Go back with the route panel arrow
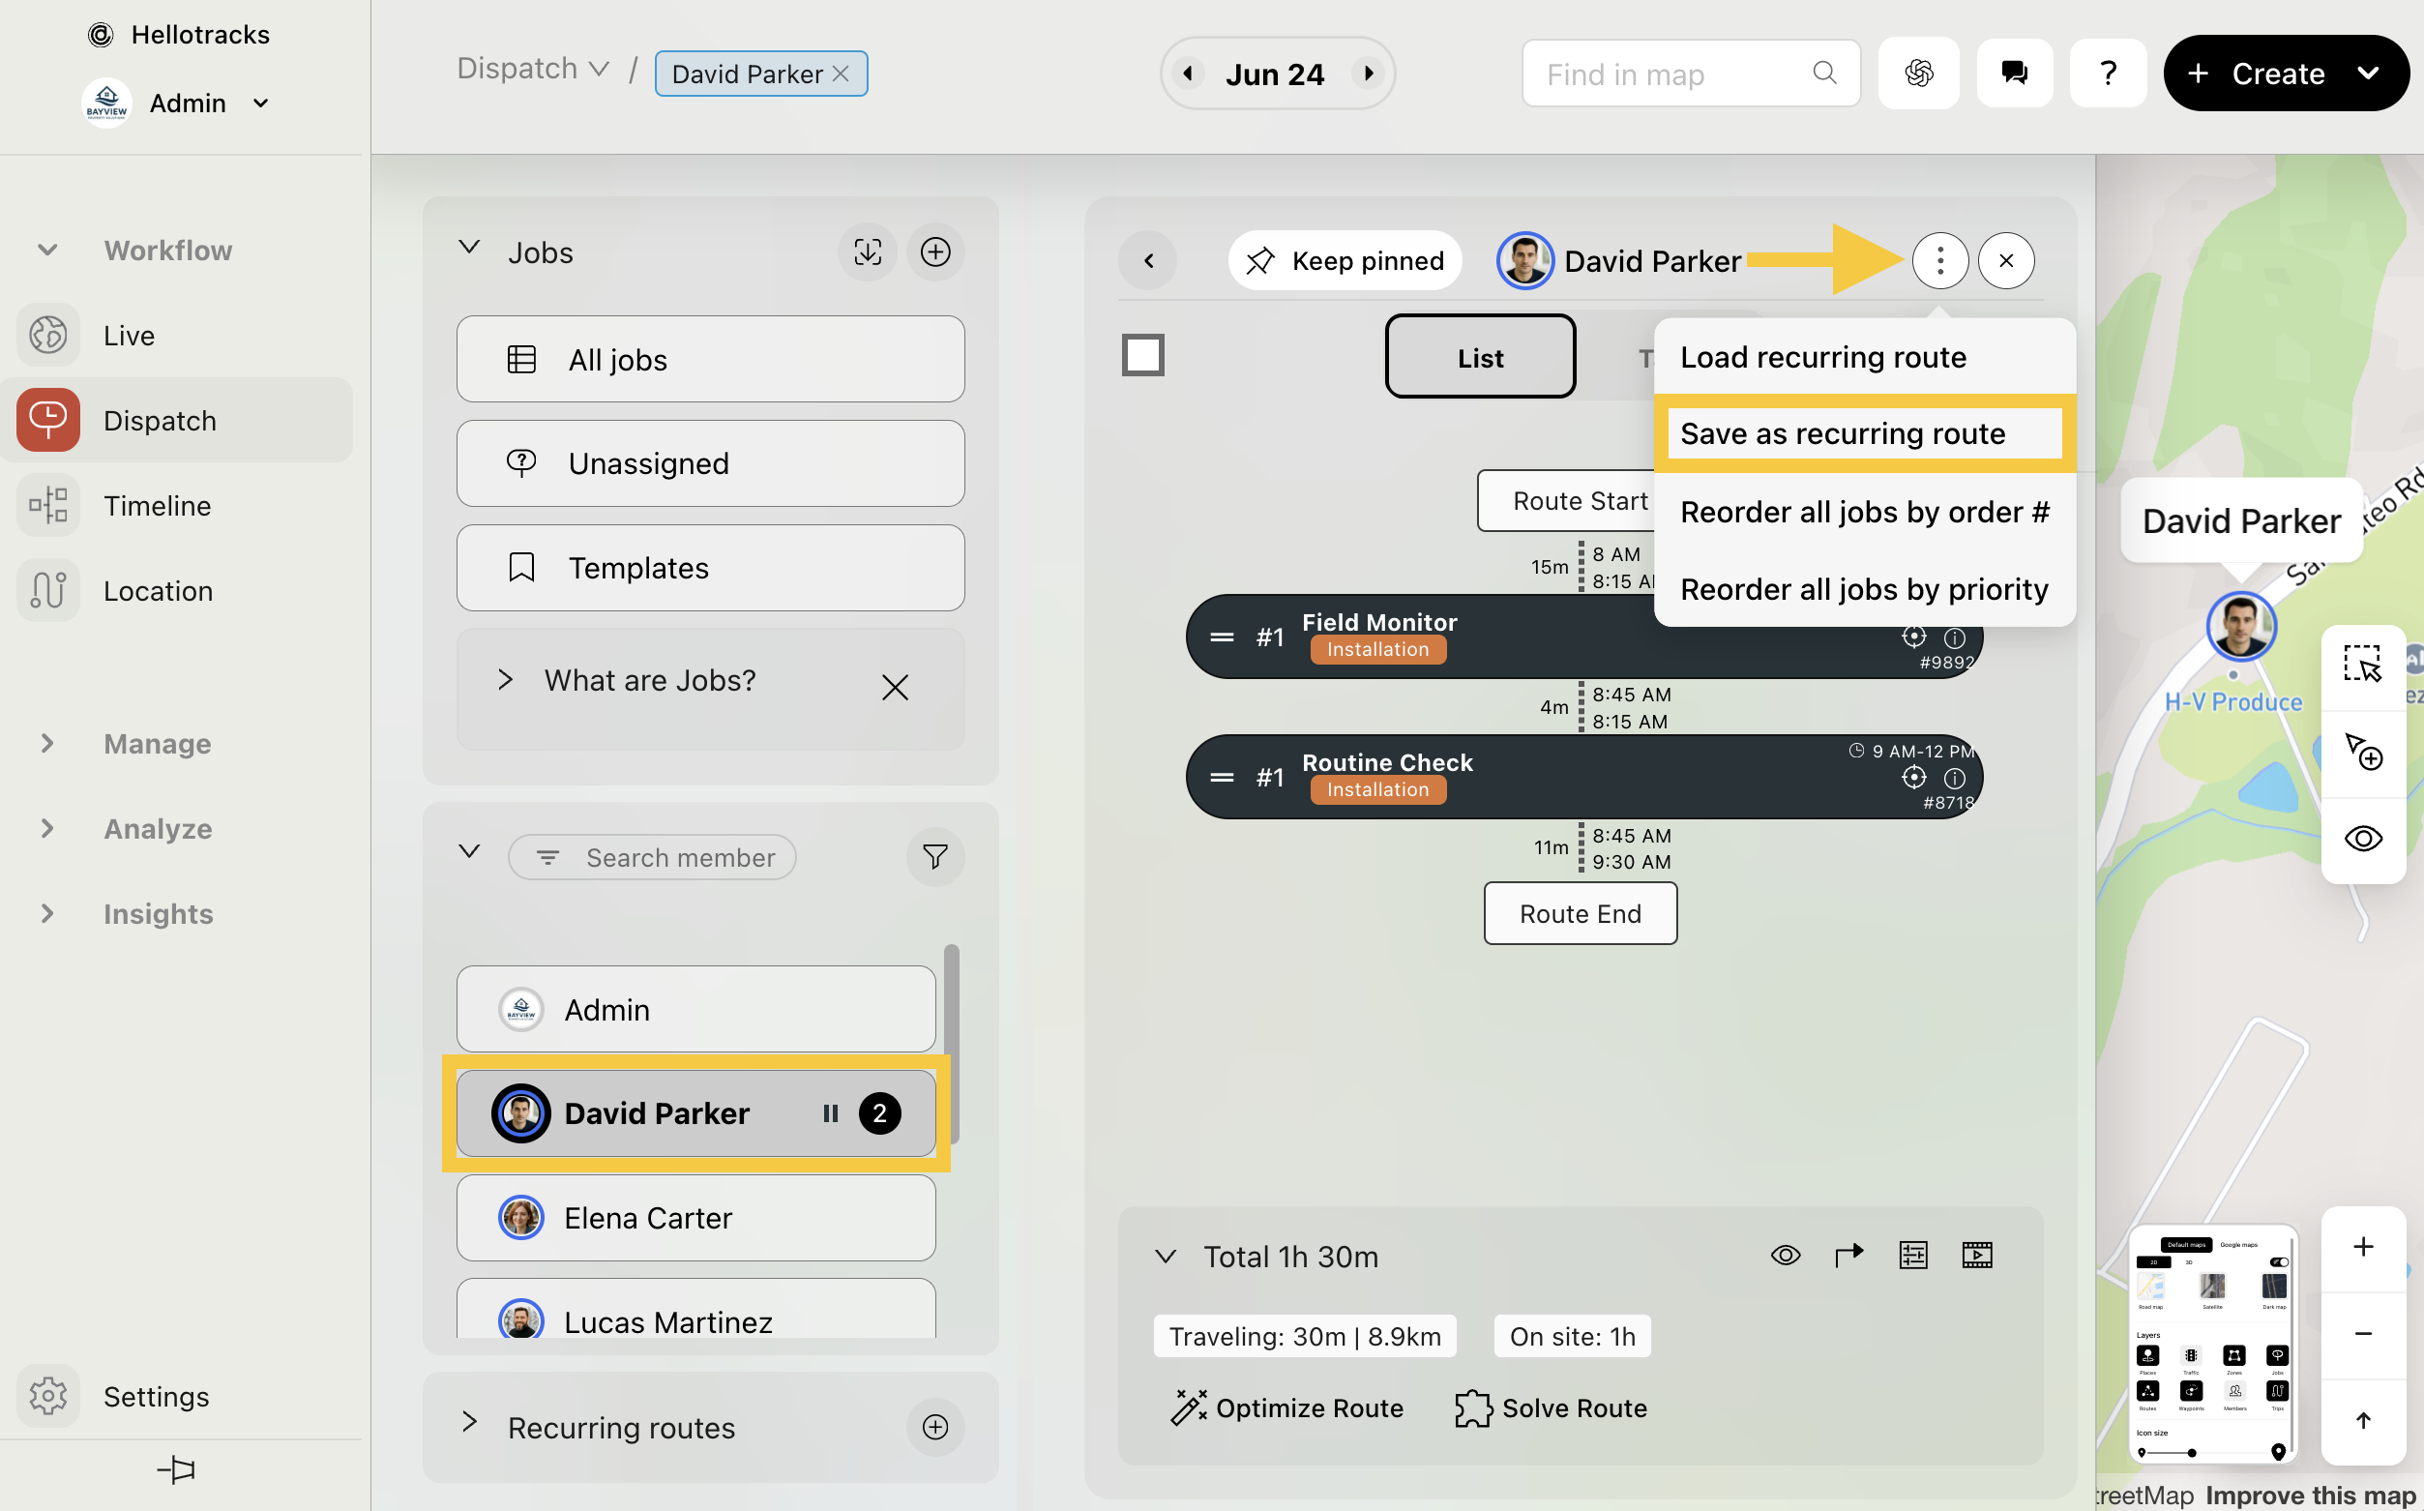This screenshot has height=1511, width=2424. 1149,261
